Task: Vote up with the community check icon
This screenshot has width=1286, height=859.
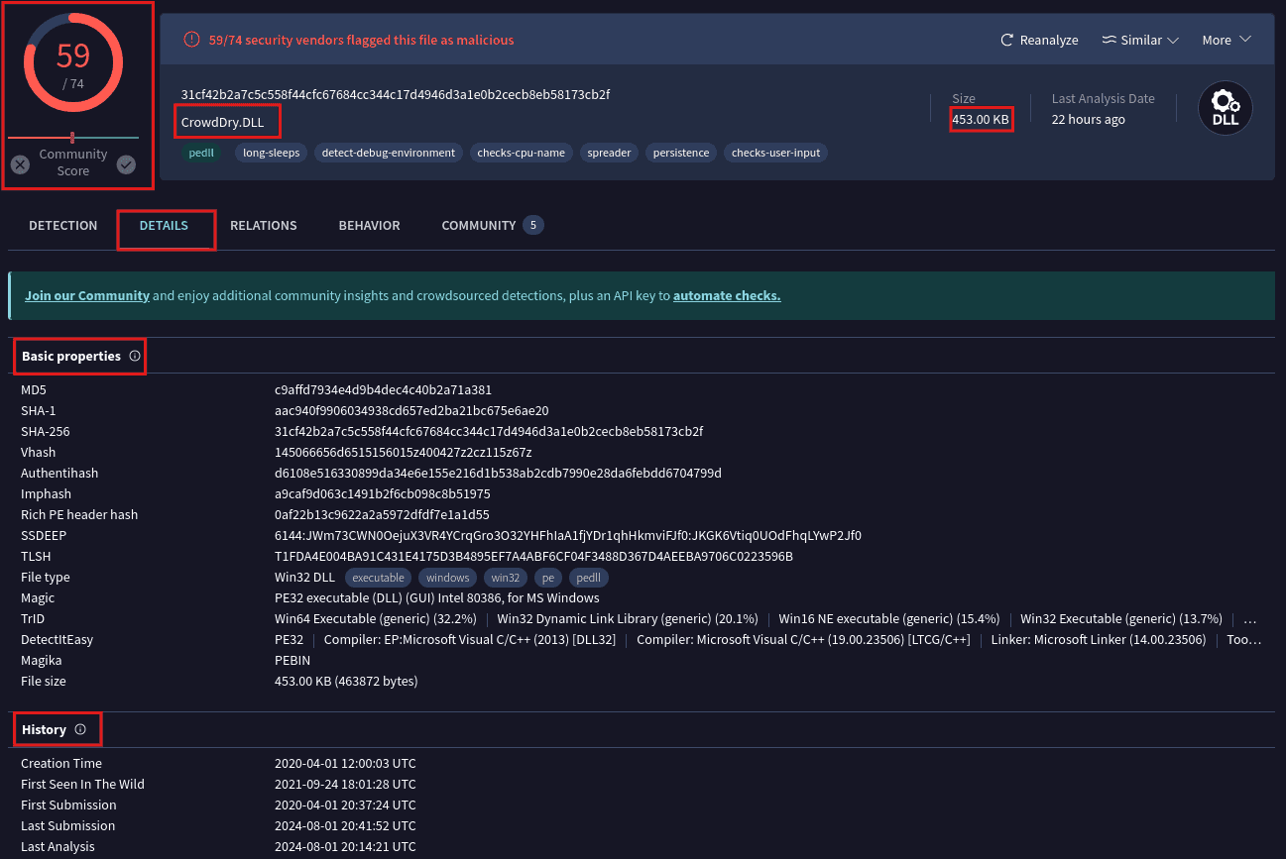Action: 126,164
